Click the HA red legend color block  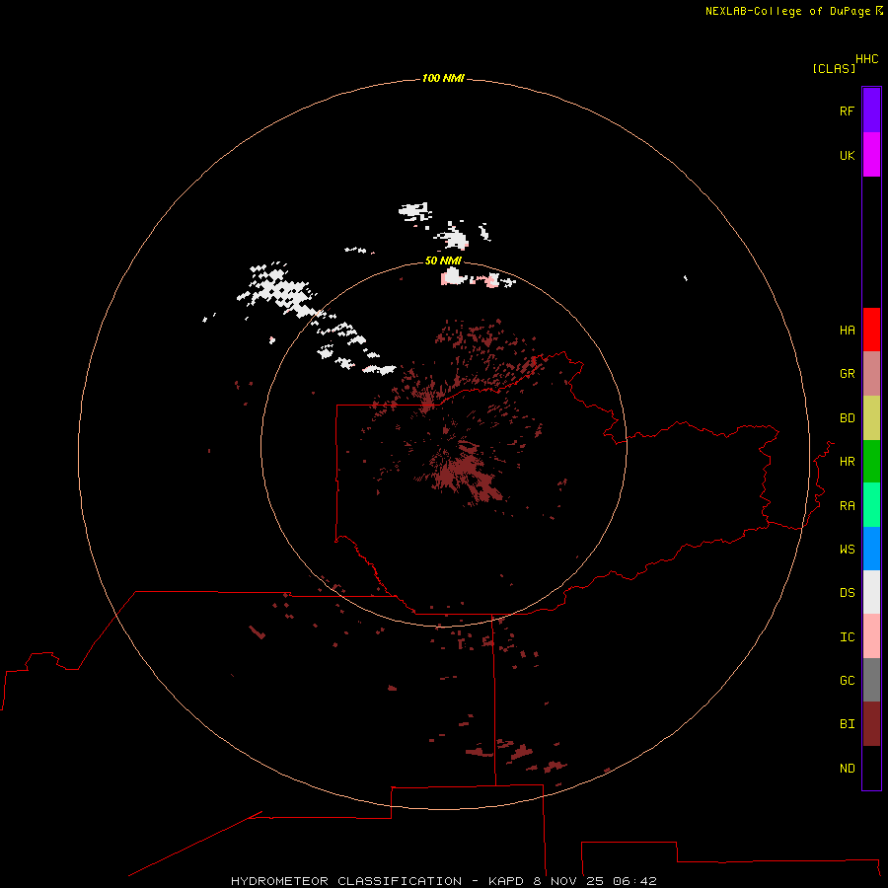tap(871, 330)
